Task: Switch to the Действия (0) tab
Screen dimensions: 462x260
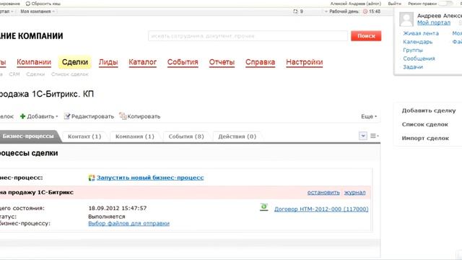Action: 237,136
